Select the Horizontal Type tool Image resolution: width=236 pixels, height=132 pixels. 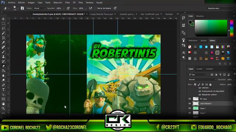point(3,89)
